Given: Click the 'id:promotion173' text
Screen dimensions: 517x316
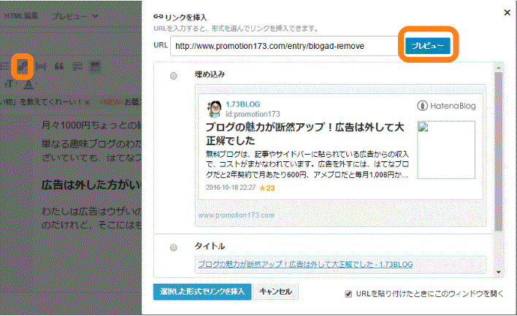Looking at the screenshot, I should click(253, 114).
